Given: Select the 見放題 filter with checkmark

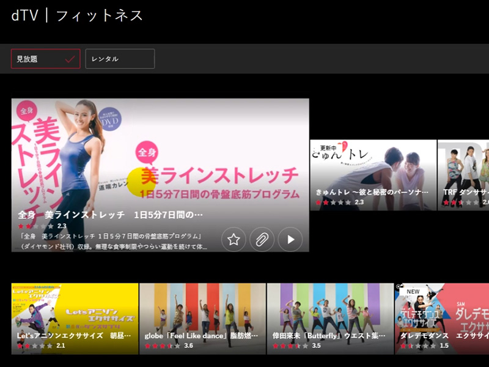Looking at the screenshot, I should (45, 59).
